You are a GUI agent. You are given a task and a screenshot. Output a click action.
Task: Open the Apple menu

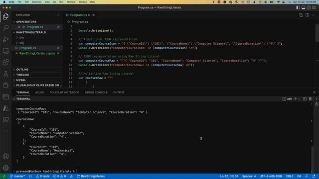point(4,2)
